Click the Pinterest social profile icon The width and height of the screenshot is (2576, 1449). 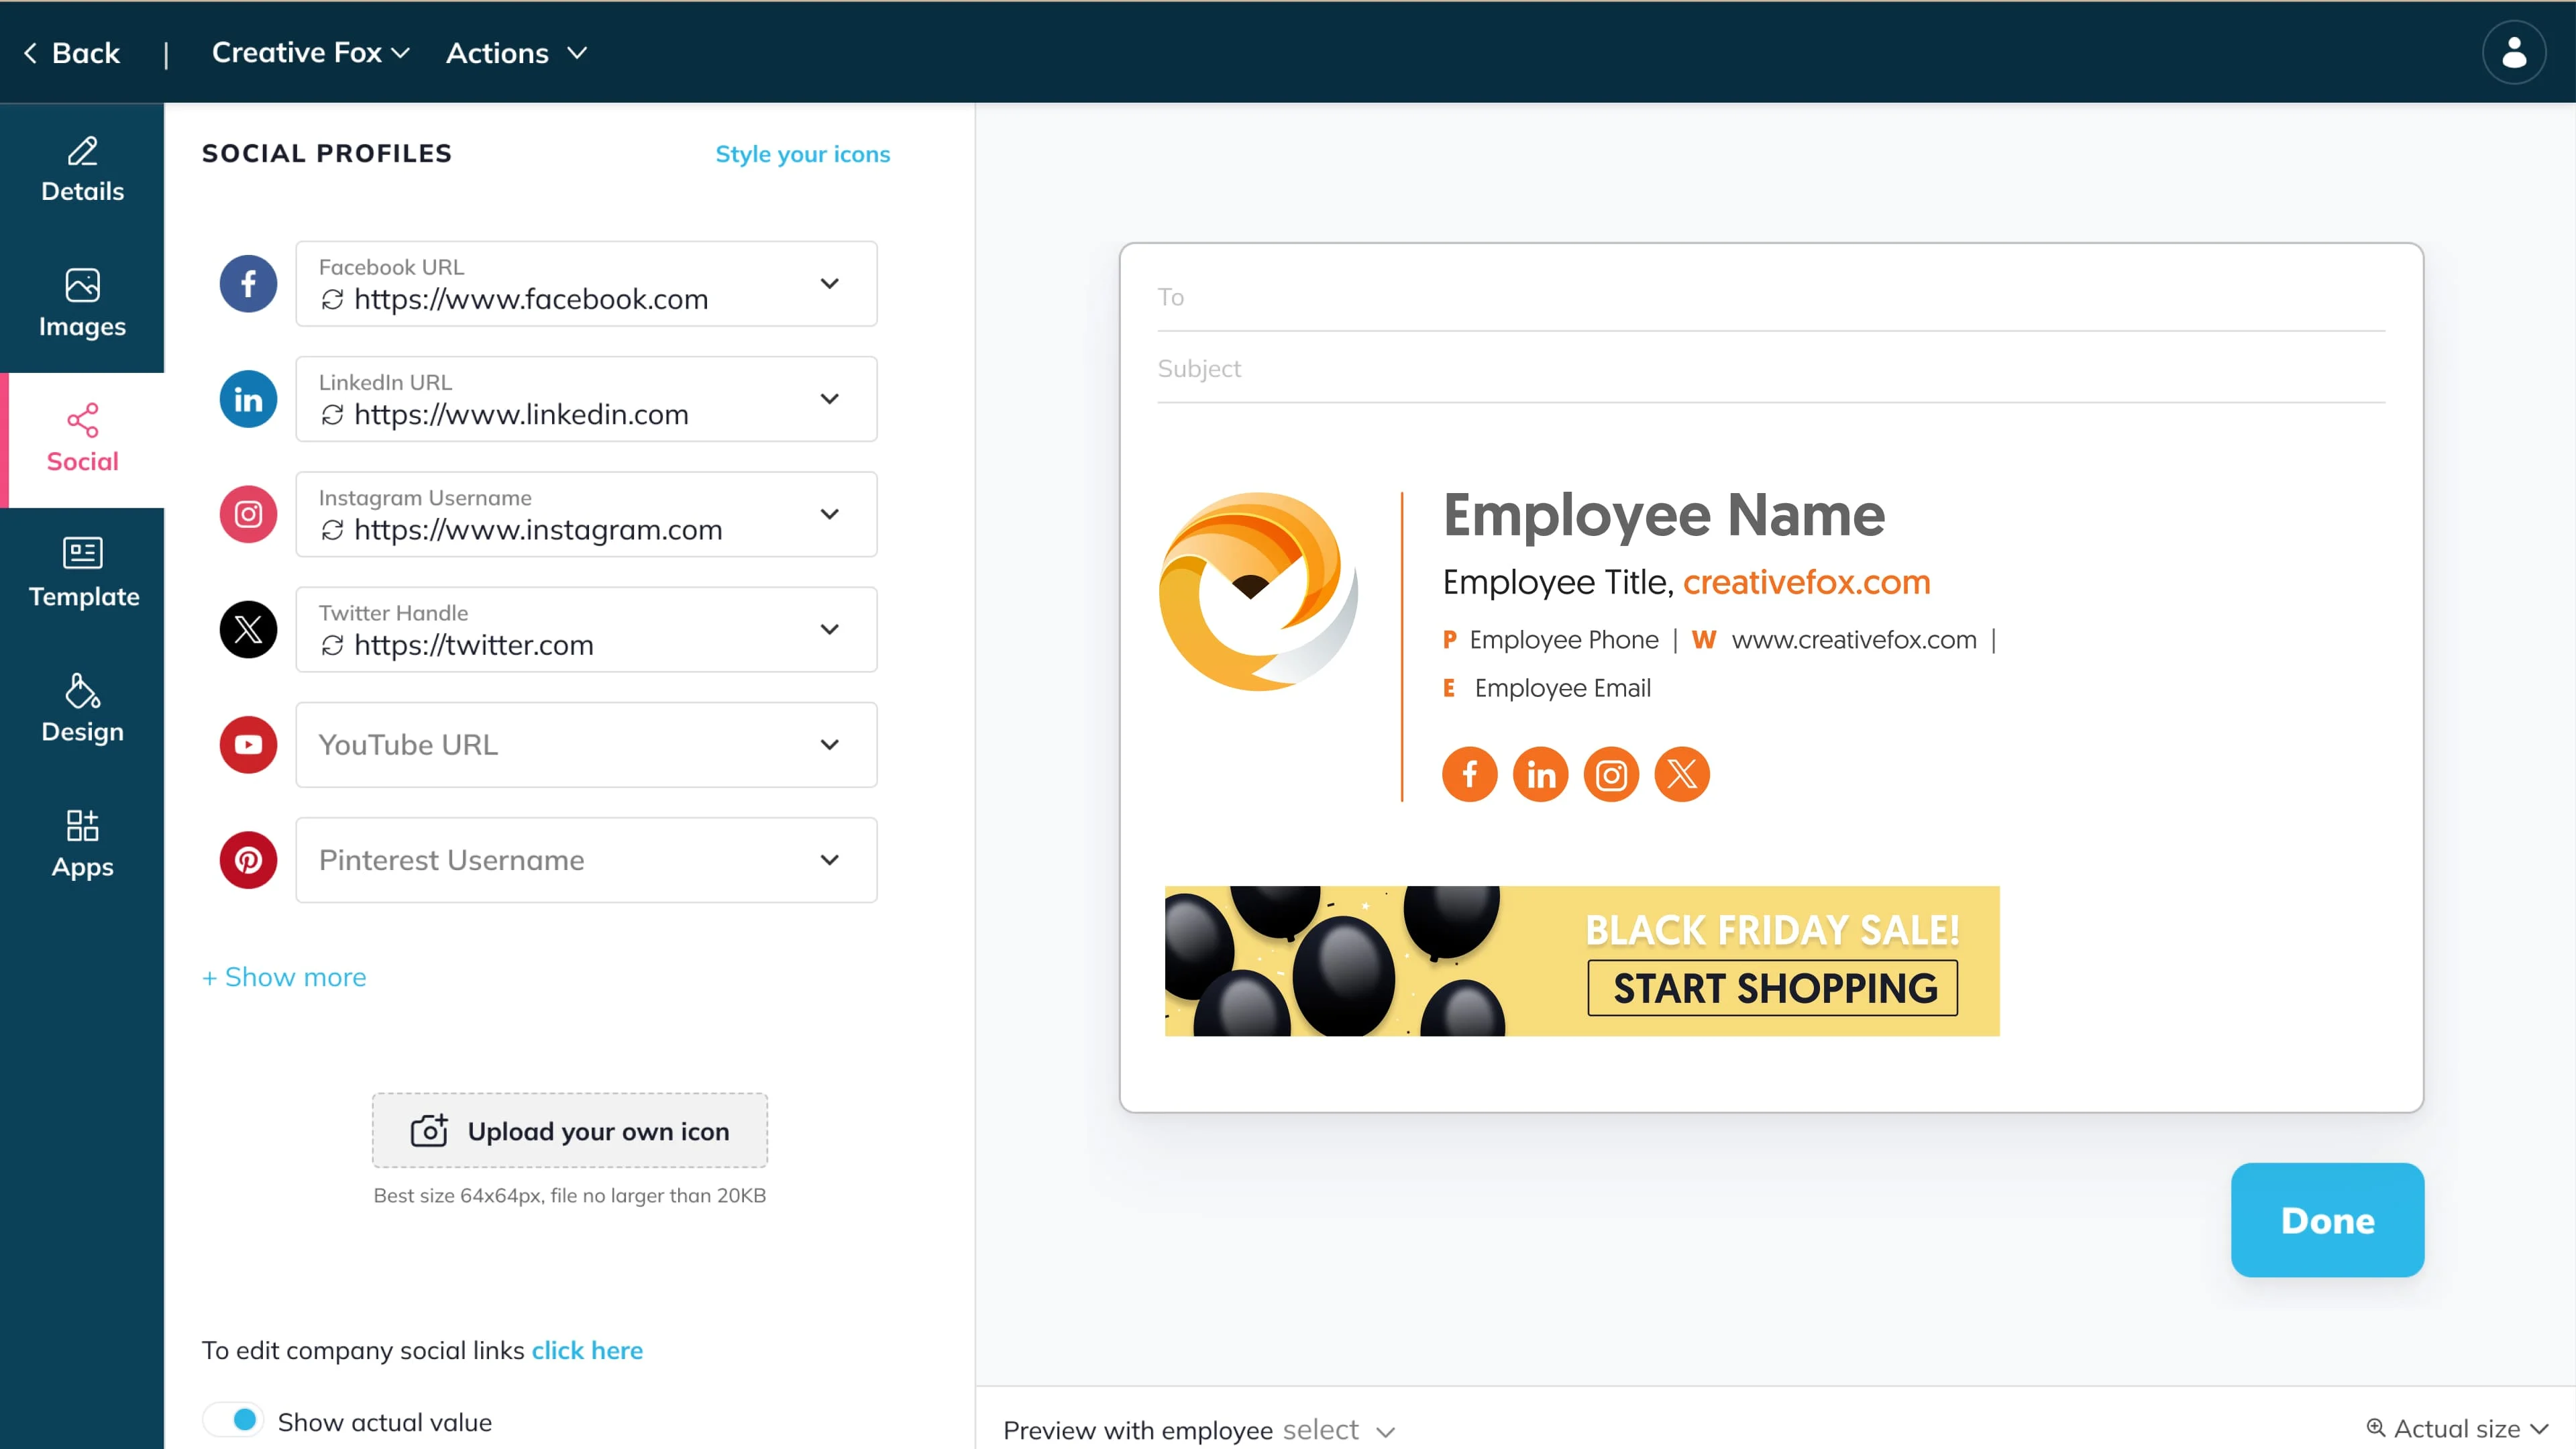[248, 860]
